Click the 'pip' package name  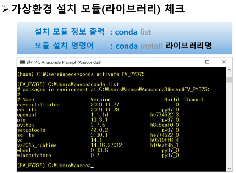21,120
